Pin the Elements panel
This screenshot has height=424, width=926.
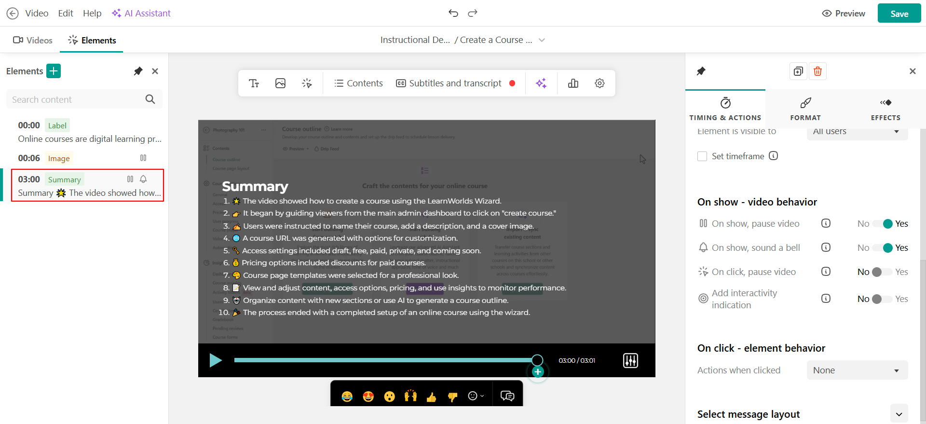[x=138, y=71]
